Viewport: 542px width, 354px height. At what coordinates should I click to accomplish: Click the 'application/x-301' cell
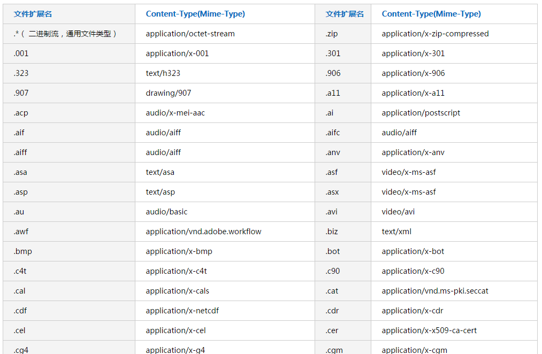tap(454, 53)
